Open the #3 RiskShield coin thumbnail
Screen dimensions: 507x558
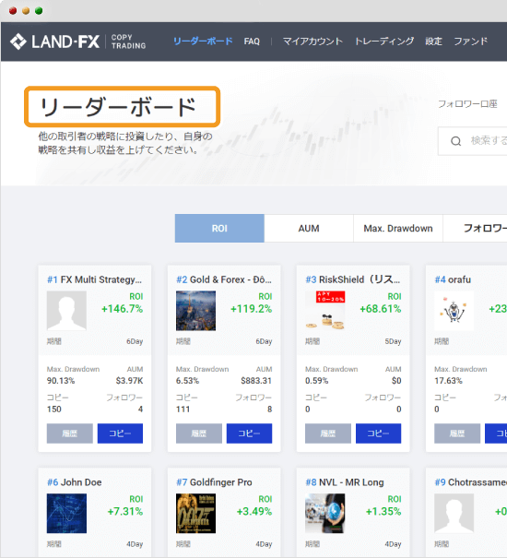coord(324,311)
